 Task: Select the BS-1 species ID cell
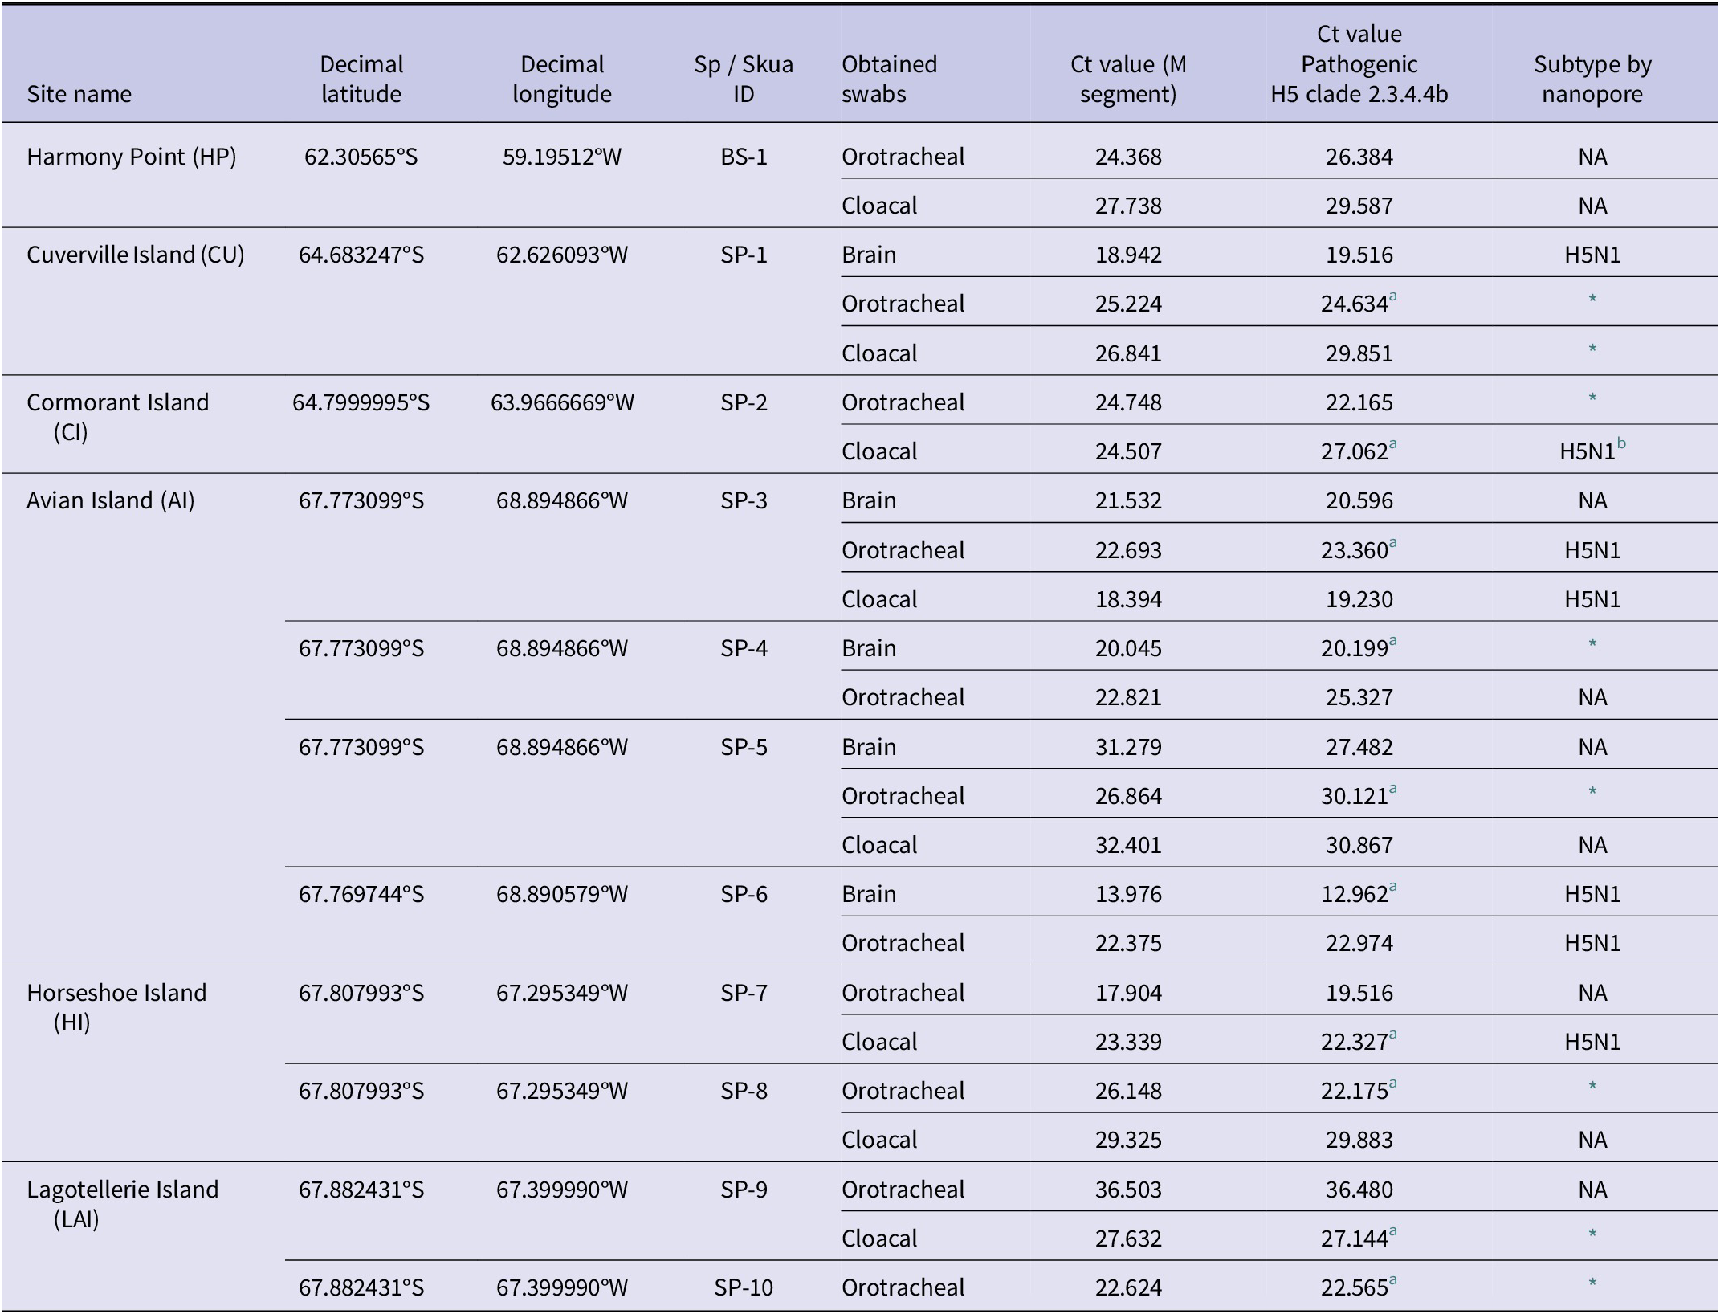click(x=744, y=157)
